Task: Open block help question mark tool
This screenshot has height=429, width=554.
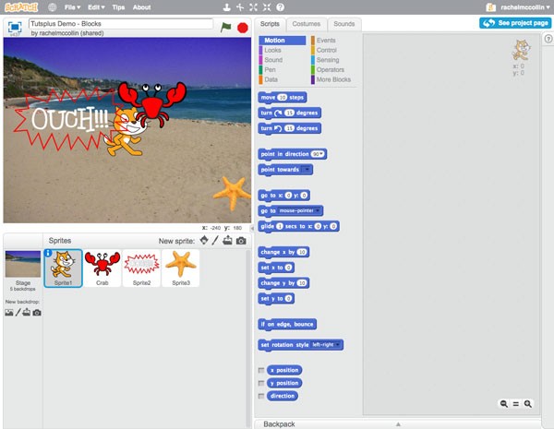Action: [280, 7]
